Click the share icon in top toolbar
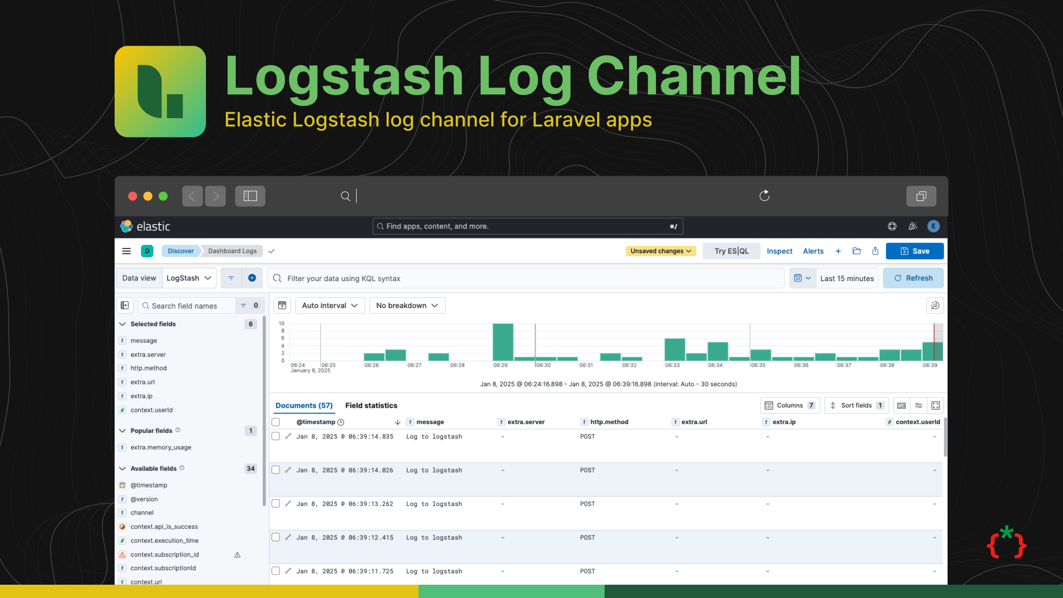1063x598 pixels. click(875, 251)
